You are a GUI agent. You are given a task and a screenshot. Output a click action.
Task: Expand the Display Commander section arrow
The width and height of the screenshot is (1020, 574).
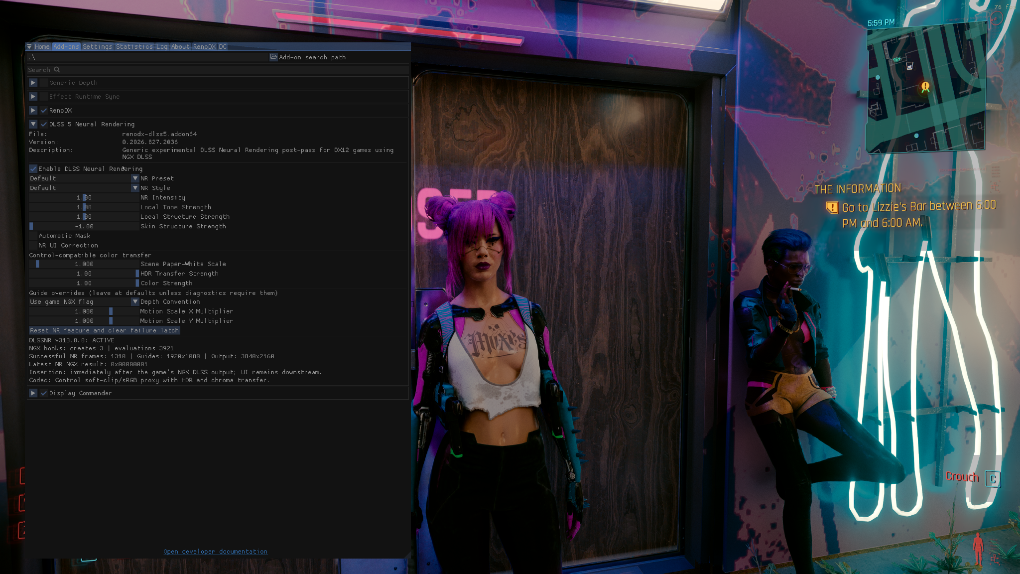point(33,393)
